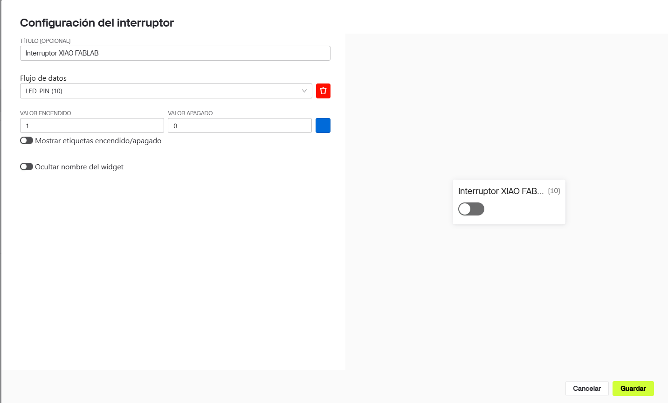The height and width of the screenshot is (403, 668).
Task: Toggle Mostrar etiquetas encendido/apagado switch
Action: (27, 140)
